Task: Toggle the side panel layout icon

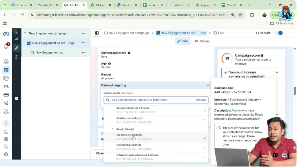Action: (x=97, y=33)
